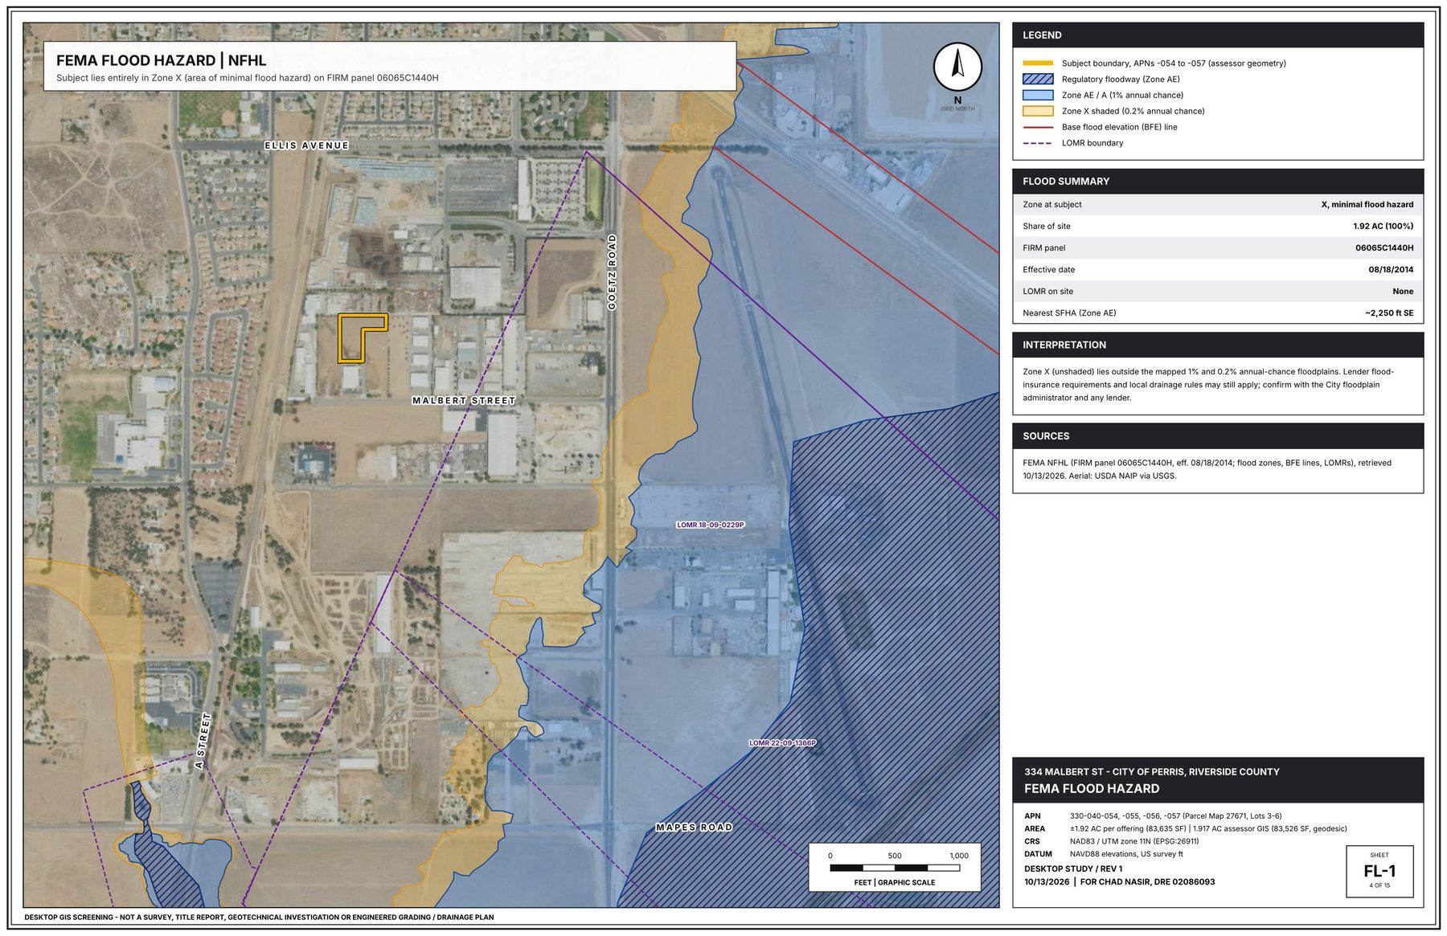Click the graphic scale bar
Screen dimensions: 1447x936
[x=895, y=868]
